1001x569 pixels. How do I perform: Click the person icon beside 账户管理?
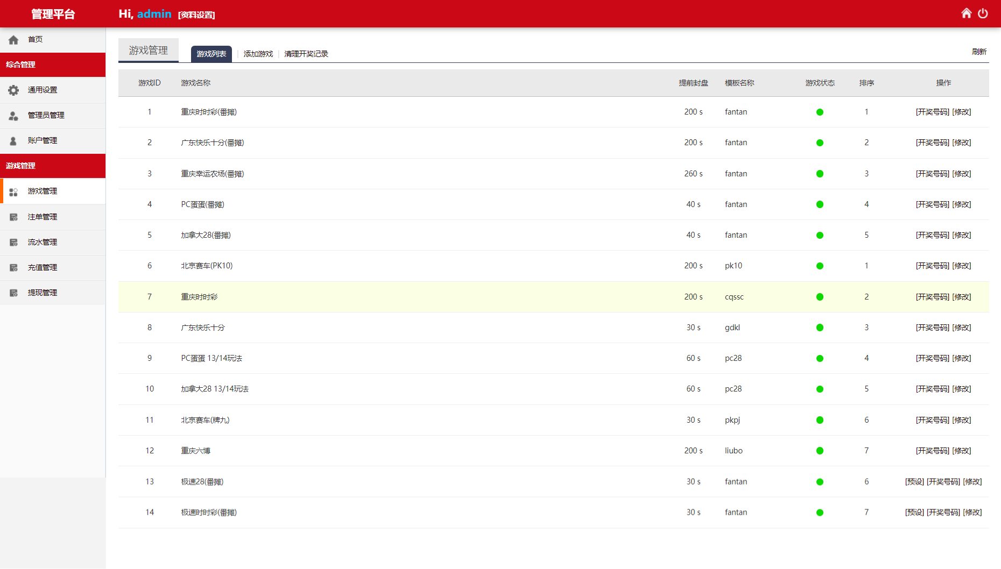click(13, 141)
